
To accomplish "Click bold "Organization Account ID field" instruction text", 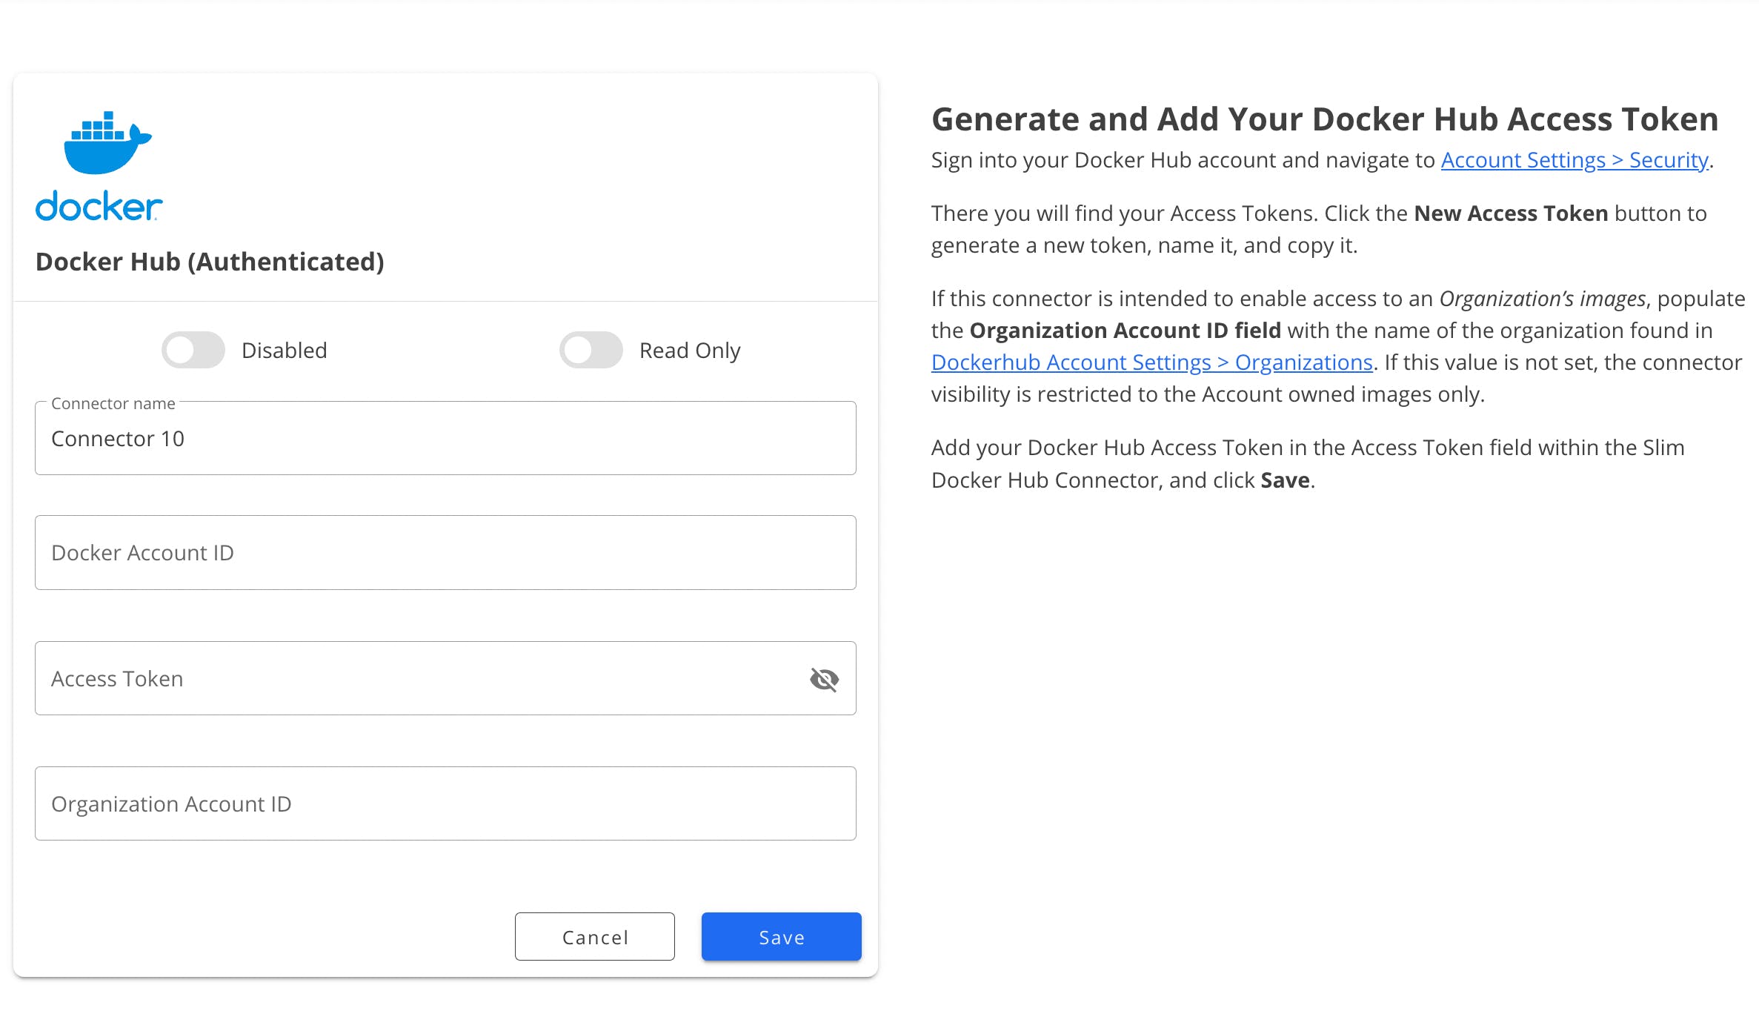I will 1125,331.
